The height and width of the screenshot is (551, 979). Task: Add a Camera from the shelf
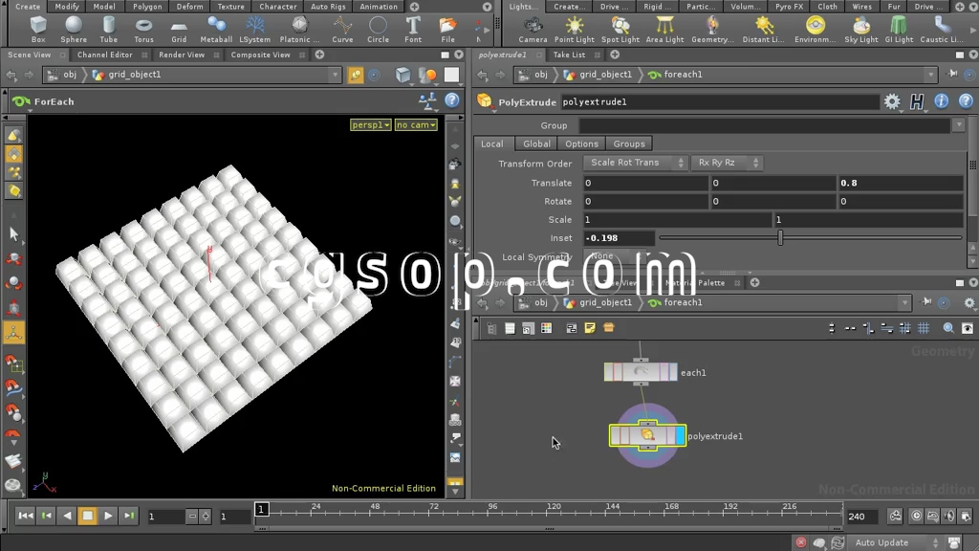[533, 30]
